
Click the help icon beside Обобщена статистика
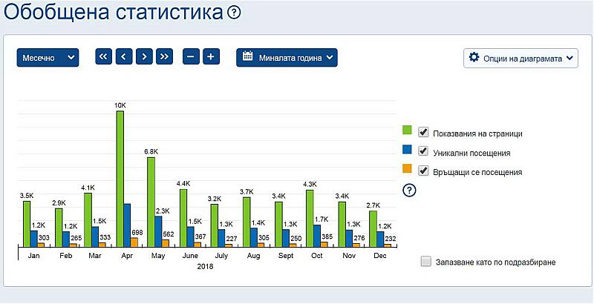point(235,13)
